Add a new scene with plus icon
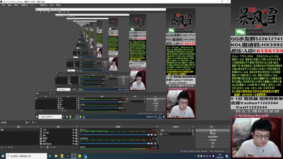Viewport: 283px width, 159px height. [x=2, y=147]
